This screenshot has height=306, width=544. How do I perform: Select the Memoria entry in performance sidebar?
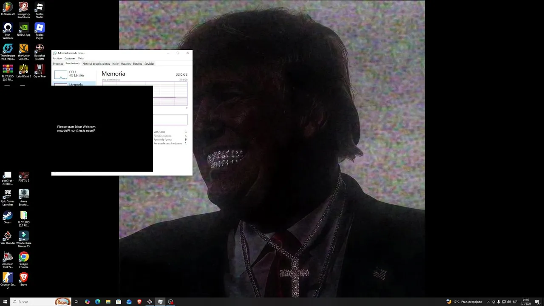point(74,84)
